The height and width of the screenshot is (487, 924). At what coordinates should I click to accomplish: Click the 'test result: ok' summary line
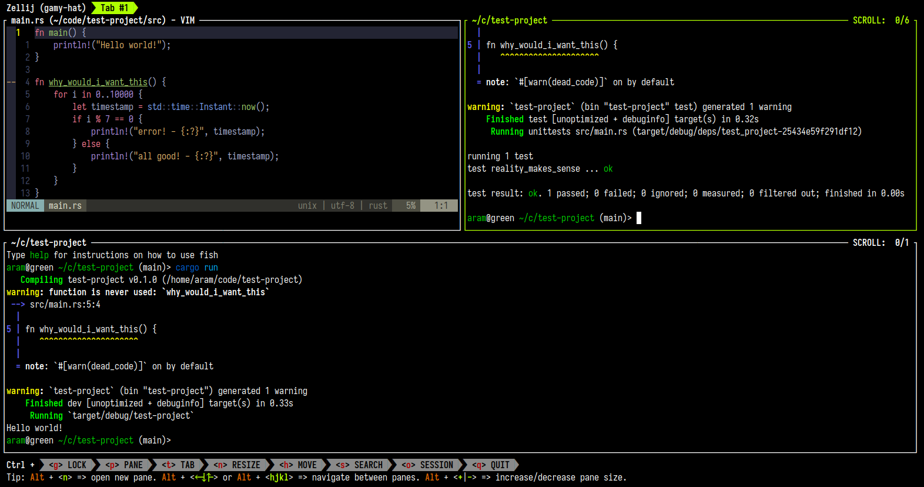(685, 193)
